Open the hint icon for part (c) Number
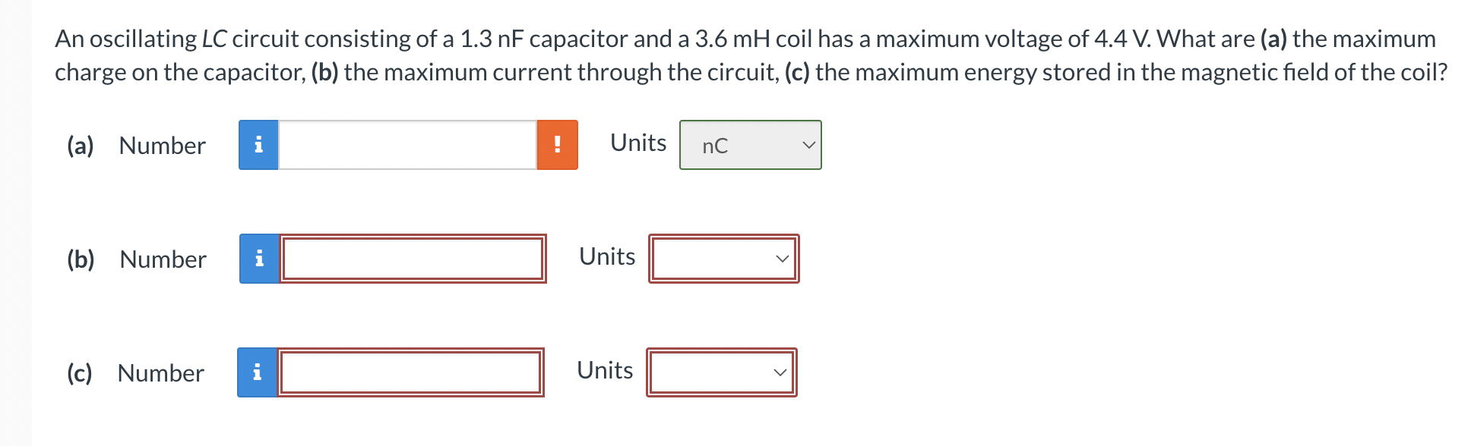Screen dimensions: 1471x446 [x=258, y=372]
